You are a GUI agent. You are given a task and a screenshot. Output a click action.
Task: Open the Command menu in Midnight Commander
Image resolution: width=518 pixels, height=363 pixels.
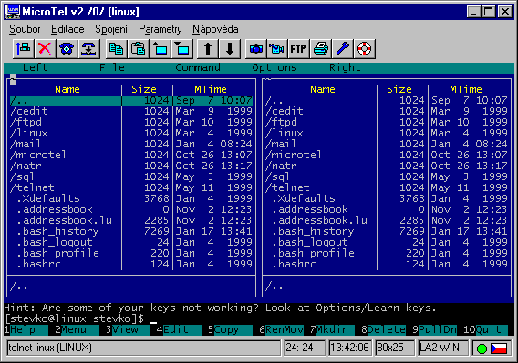(x=198, y=67)
